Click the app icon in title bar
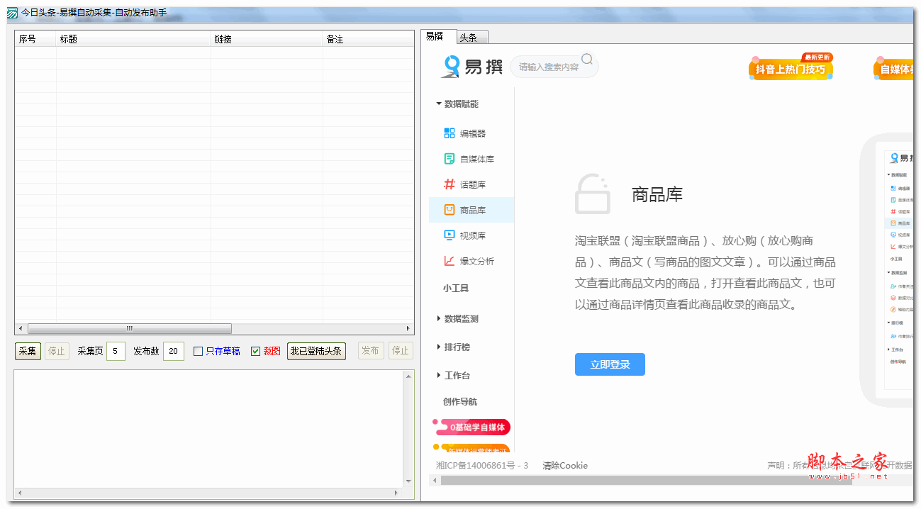Viewport: 921px width, 509px height. (x=12, y=13)
